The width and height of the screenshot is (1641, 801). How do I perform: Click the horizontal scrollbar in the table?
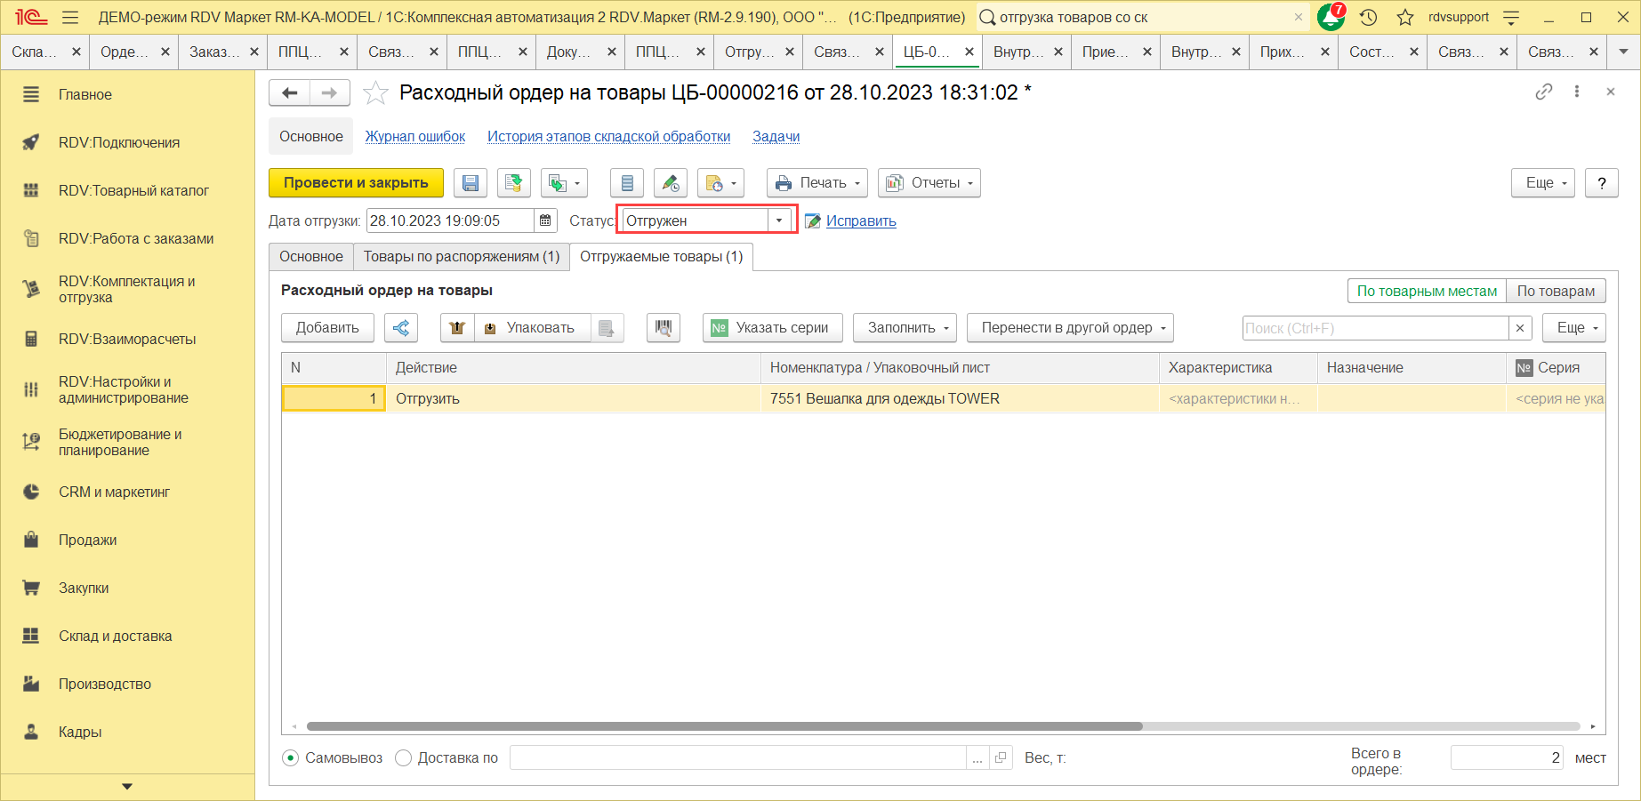724,726
